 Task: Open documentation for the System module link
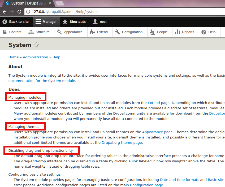click(42, 81)
